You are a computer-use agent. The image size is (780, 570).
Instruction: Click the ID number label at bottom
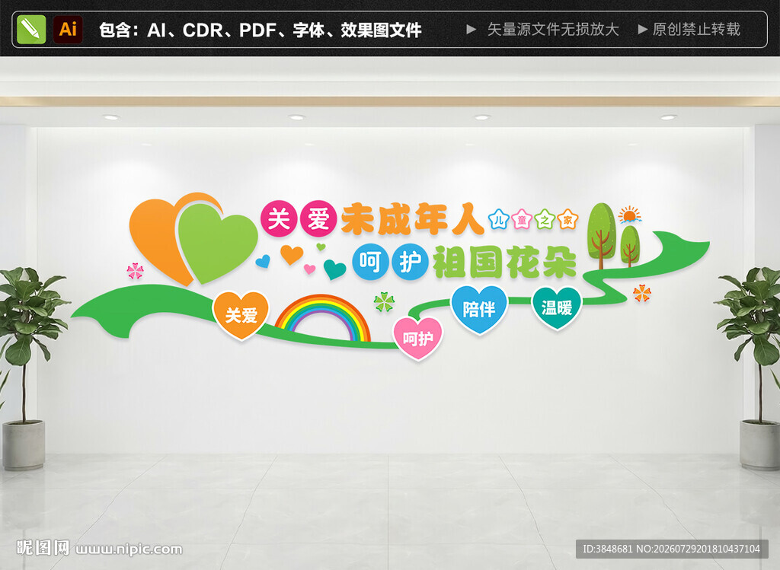(x=671, y=549)
